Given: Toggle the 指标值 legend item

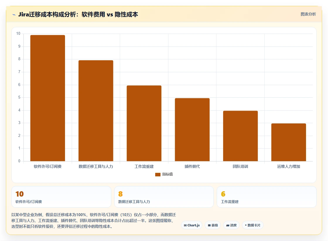Looking at the screenshot, I should tap(164, 174).
